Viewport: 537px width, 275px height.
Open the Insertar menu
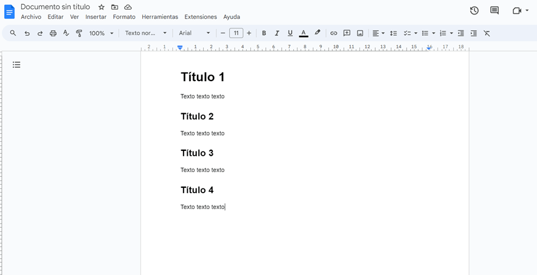click(x=96, y=17)
